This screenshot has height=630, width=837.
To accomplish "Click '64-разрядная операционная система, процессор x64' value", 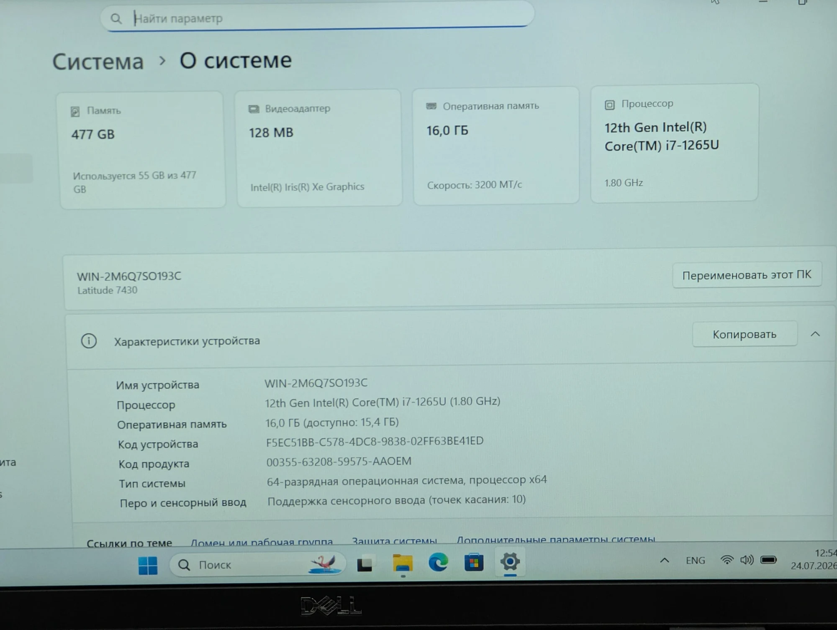I will click(407, 480).
